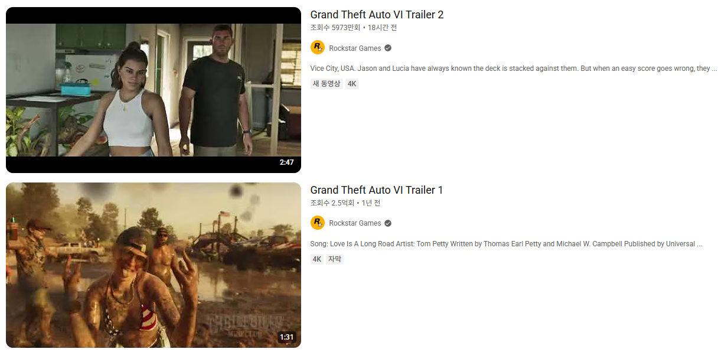
Task: Open the Grand Theft Auto VI Trailer 2 title
Action: pos(377,15)
